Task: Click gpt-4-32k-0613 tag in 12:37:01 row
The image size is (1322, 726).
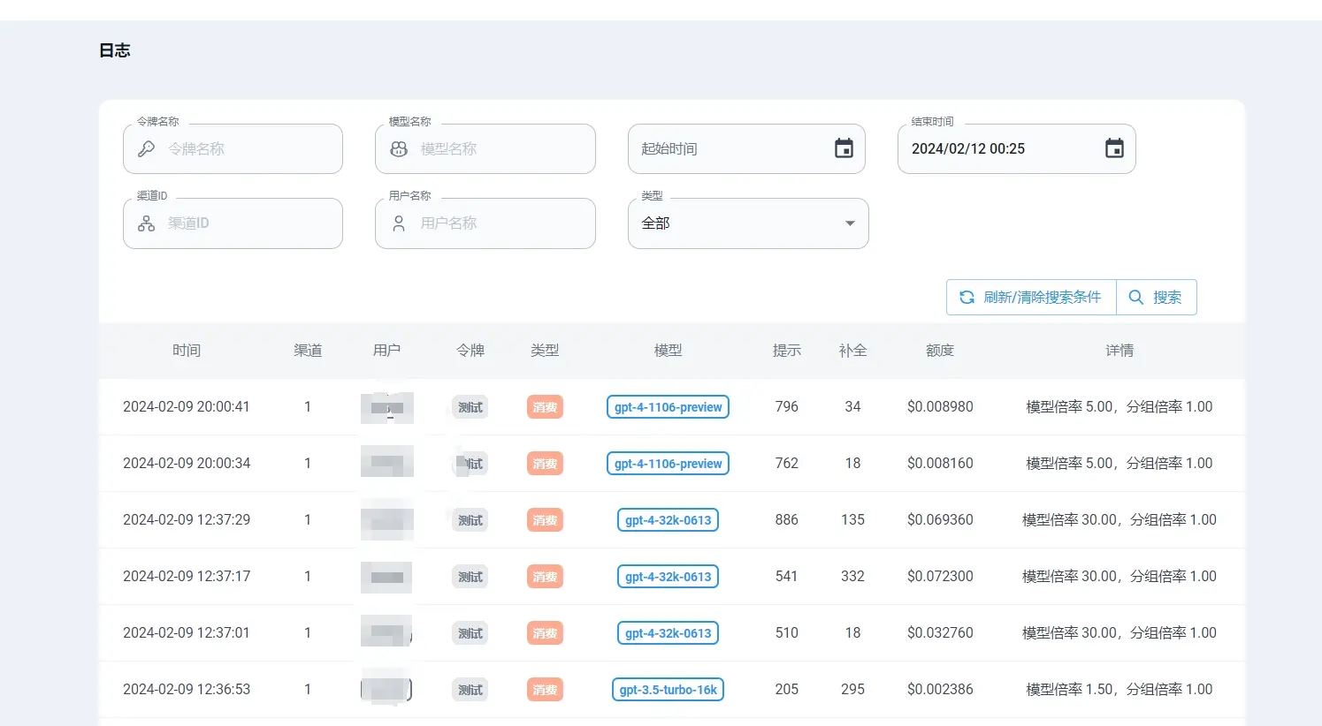Action: [x=668, y=633]
